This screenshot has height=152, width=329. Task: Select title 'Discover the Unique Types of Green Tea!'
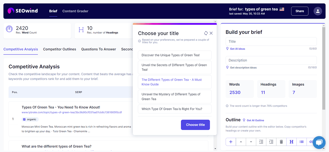(x=175, y=55)
